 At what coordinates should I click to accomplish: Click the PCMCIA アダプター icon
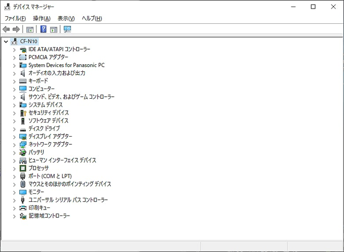pos(23,57)
